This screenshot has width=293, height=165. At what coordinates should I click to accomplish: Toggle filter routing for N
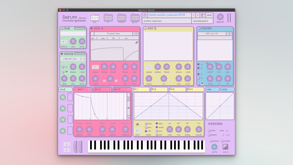pos(199,74)
